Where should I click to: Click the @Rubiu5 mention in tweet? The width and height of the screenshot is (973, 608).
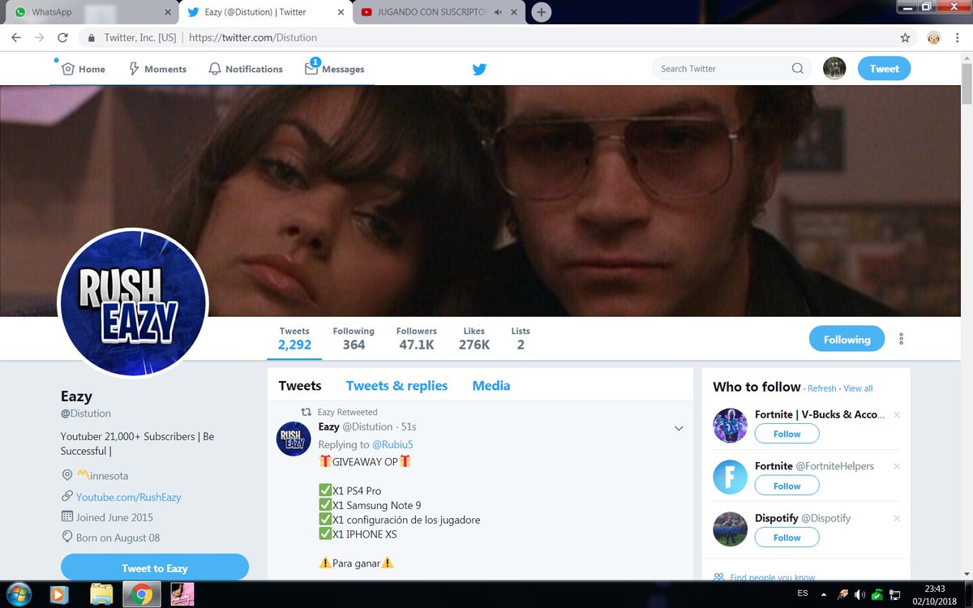coord(392,444)
